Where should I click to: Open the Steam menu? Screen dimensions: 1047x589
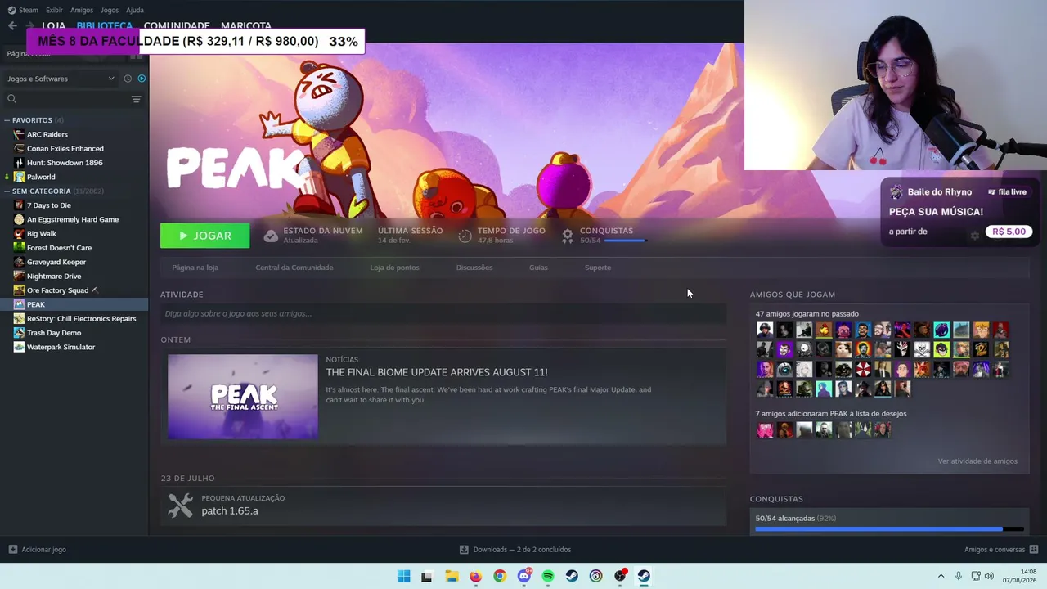[28, 10]
